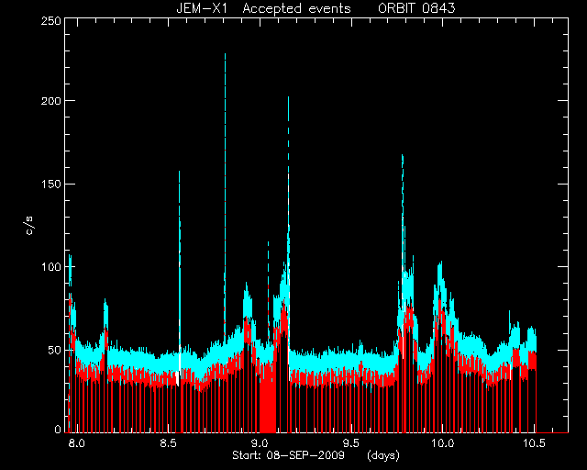Viewport: 587px width, 470px height.
Task: Click the 8.0 x-axis tick label
Action: pos(77,443)
